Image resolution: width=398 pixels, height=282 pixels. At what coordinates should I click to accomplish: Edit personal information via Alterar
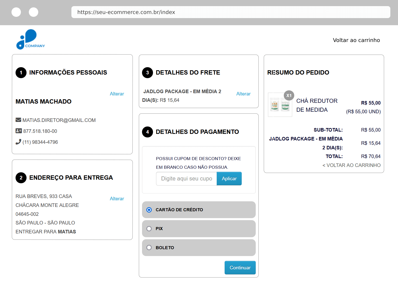[x=117, y=94]
